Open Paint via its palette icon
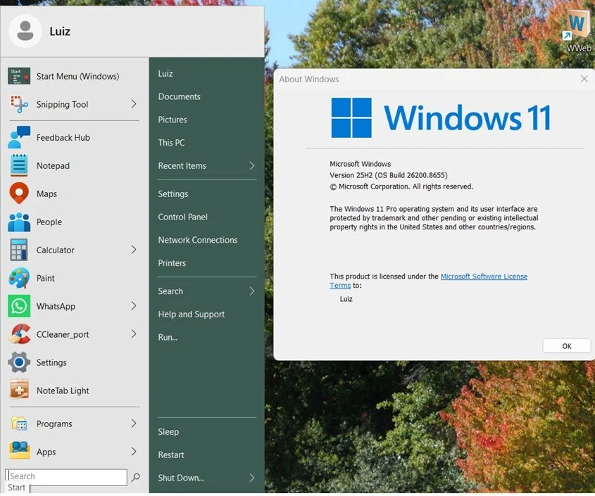This screenshot has width=595, height=496. tap(19, 278)
